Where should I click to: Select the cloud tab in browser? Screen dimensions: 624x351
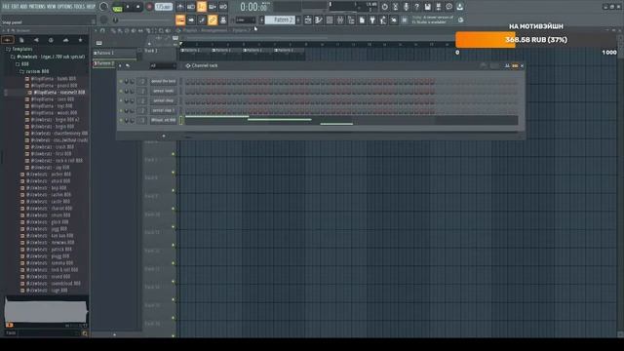[x=65, y=40]
